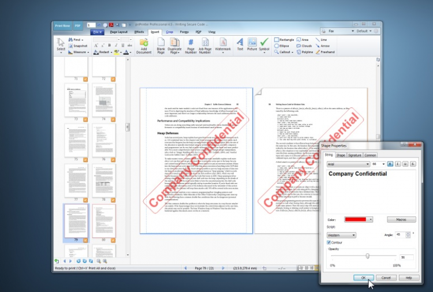This screenshot has width=433, height=292.
Task: Select the Rectangle shape tool
Action: pyautogui.click(x=284, y=40)
